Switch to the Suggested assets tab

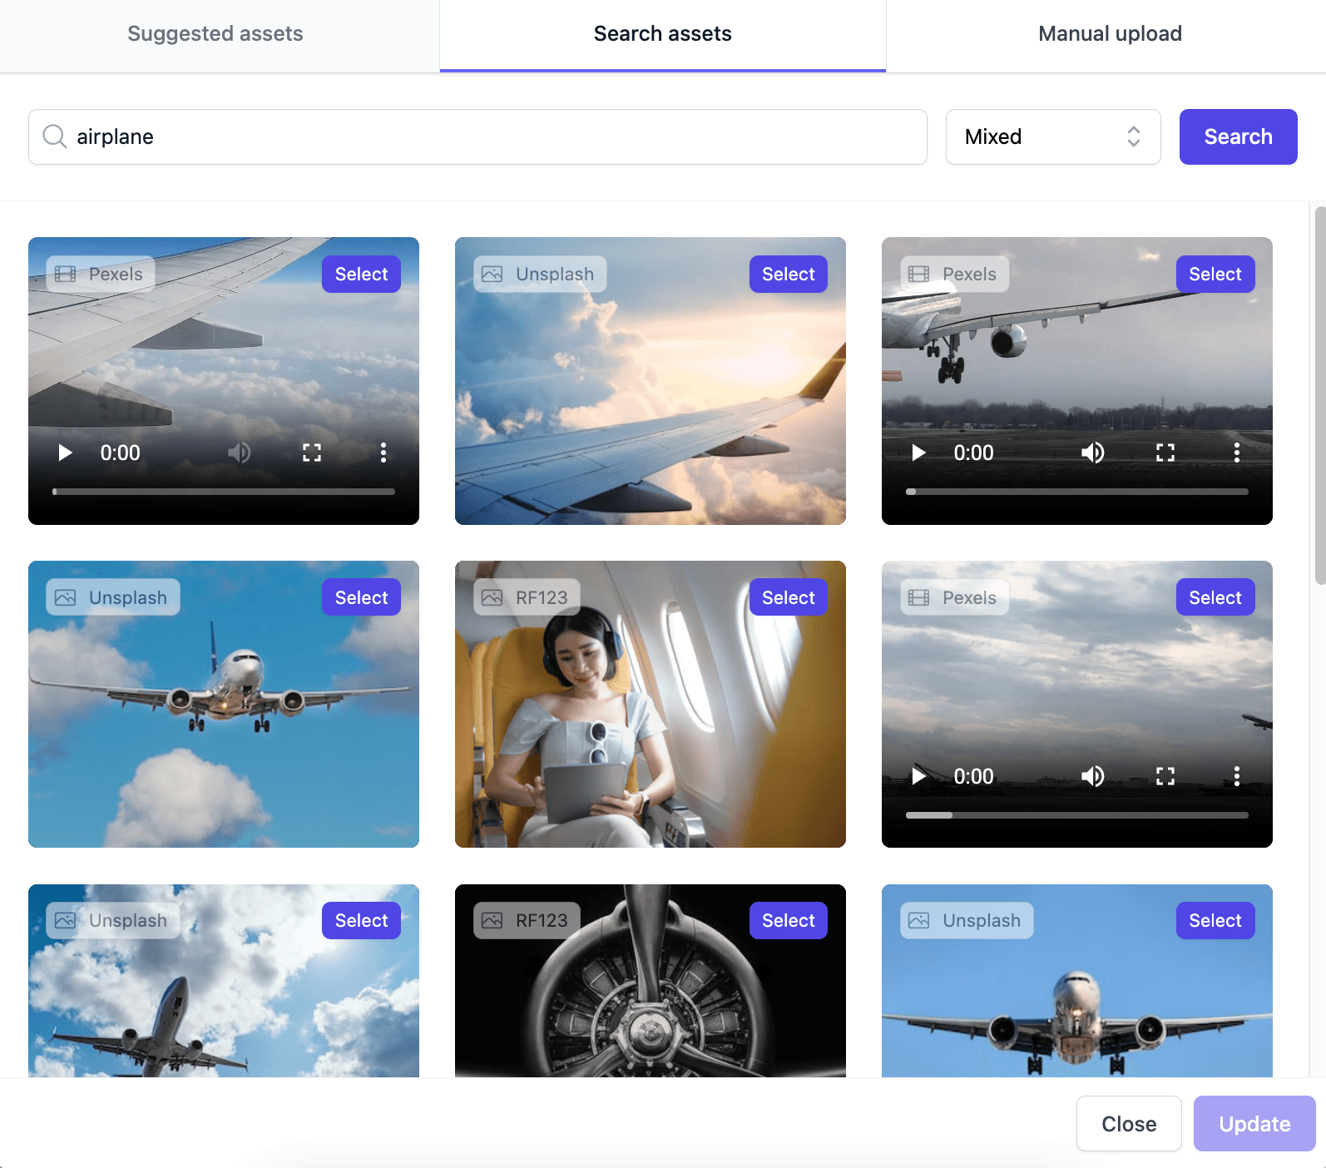click(x=215, y=34)
